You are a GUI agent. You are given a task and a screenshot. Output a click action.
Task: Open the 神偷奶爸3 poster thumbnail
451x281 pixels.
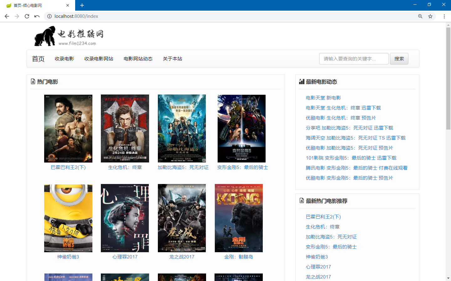coord(68,218)
